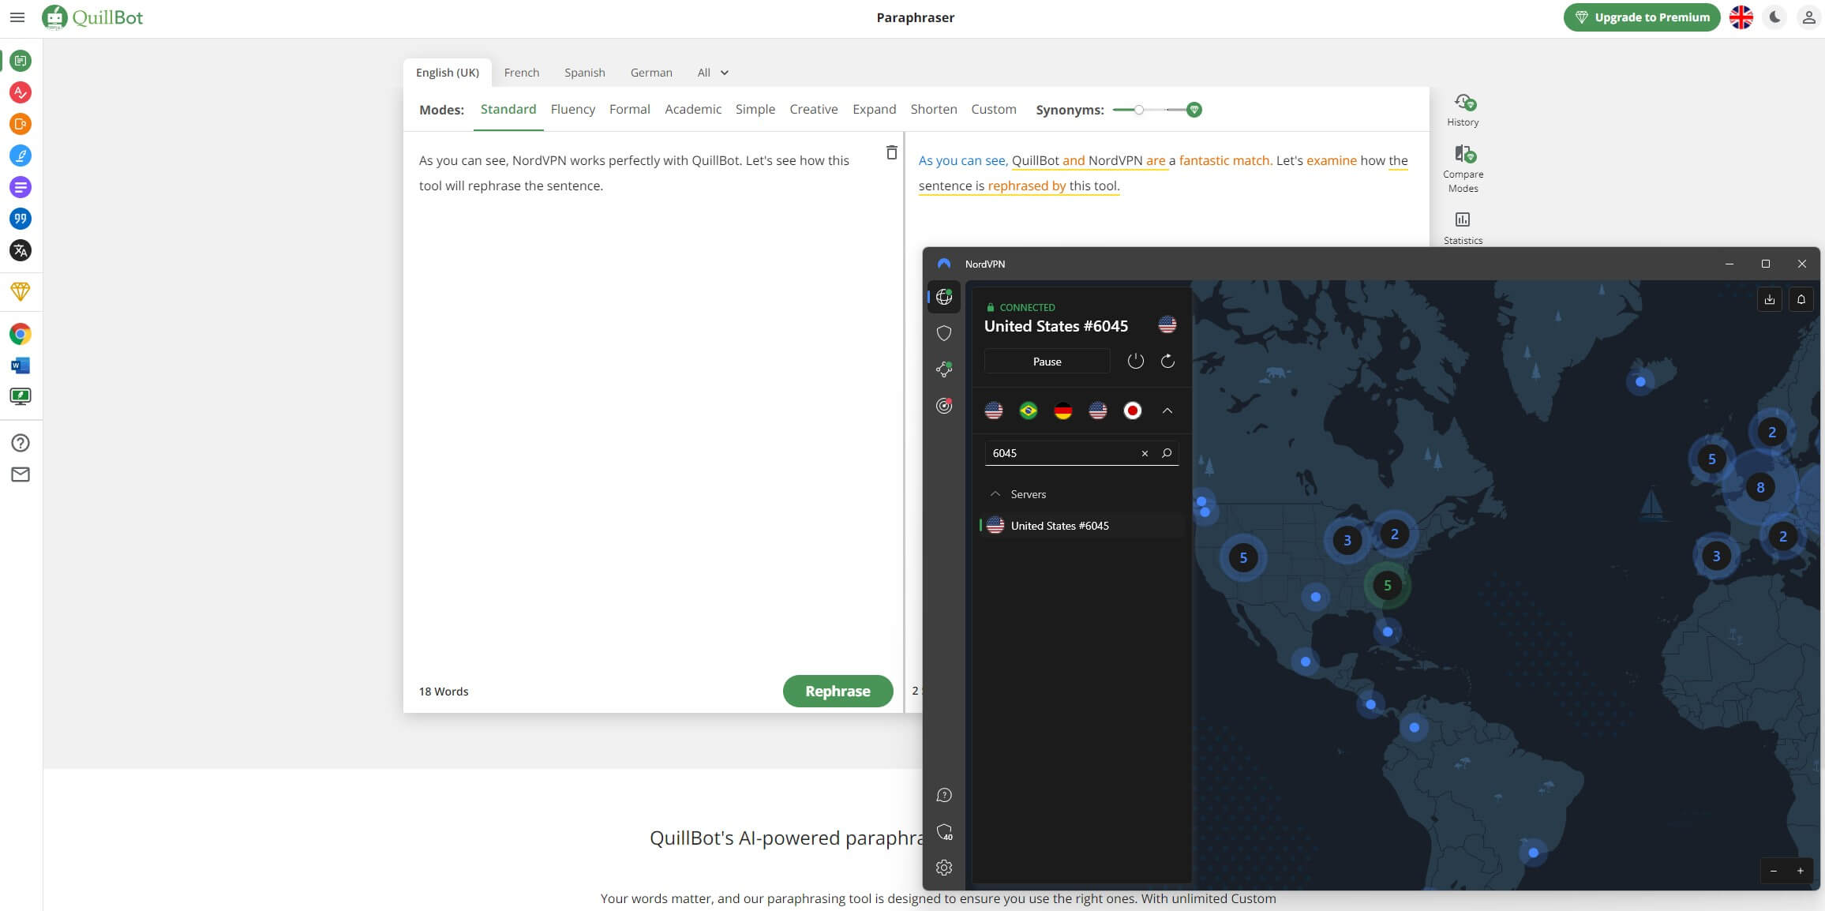Open Grammar Checker in QuillBot sidebar
1825x911 pixels.
21,92
